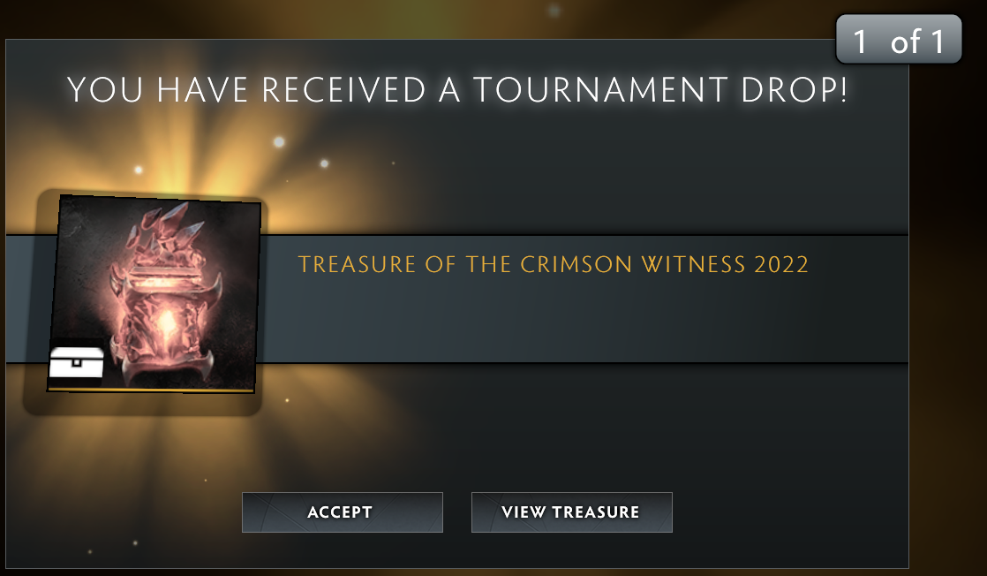Click the word TREASURE on the view button

[x=596, y=512]
